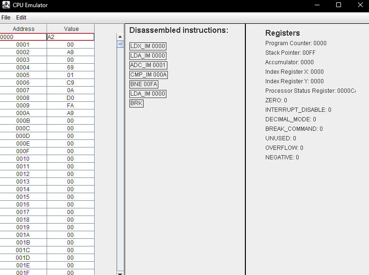369x275 pixels.
Task: Click value cell A9 at address 000A
Action: coord(70,113)
